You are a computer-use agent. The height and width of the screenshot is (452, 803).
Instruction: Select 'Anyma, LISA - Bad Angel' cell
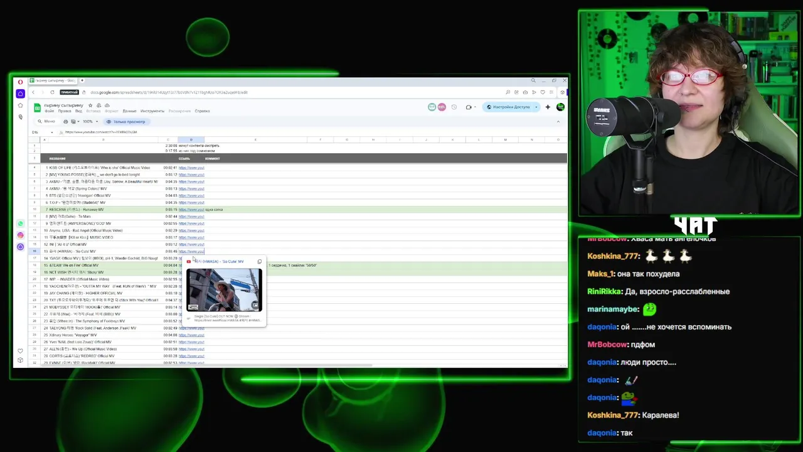pyautogui.click(x=104, y=230)
